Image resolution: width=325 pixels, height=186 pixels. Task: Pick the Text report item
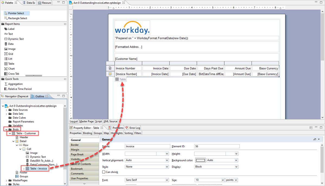click(x=9, y=34)
